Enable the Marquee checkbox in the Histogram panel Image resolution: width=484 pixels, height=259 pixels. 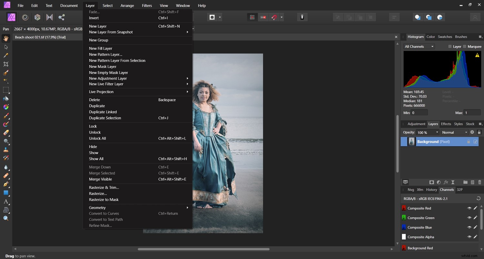465,46
